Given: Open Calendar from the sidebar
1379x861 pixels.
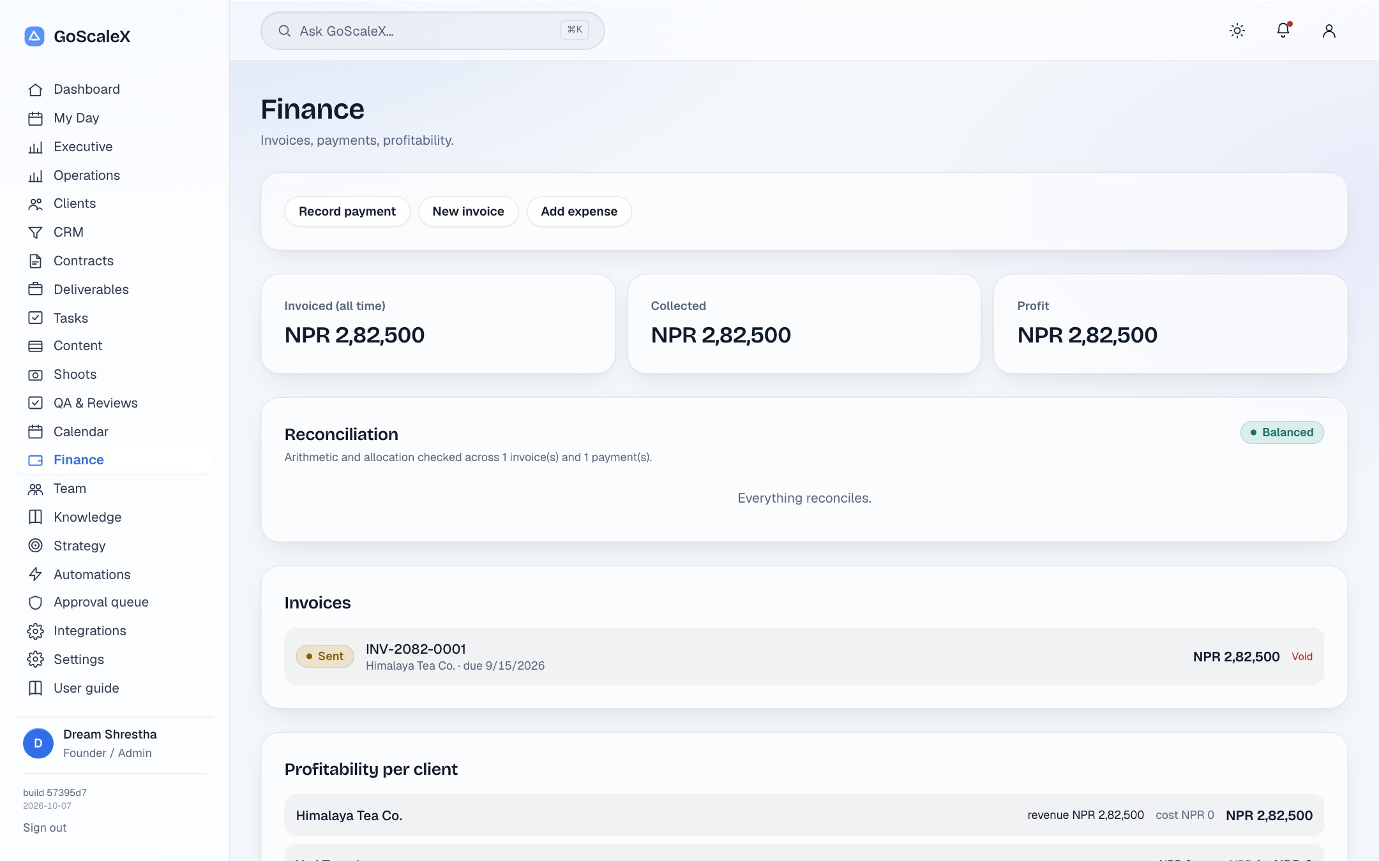Looking at the screenshot, I should pyautogui.click(x=115, y=432).
